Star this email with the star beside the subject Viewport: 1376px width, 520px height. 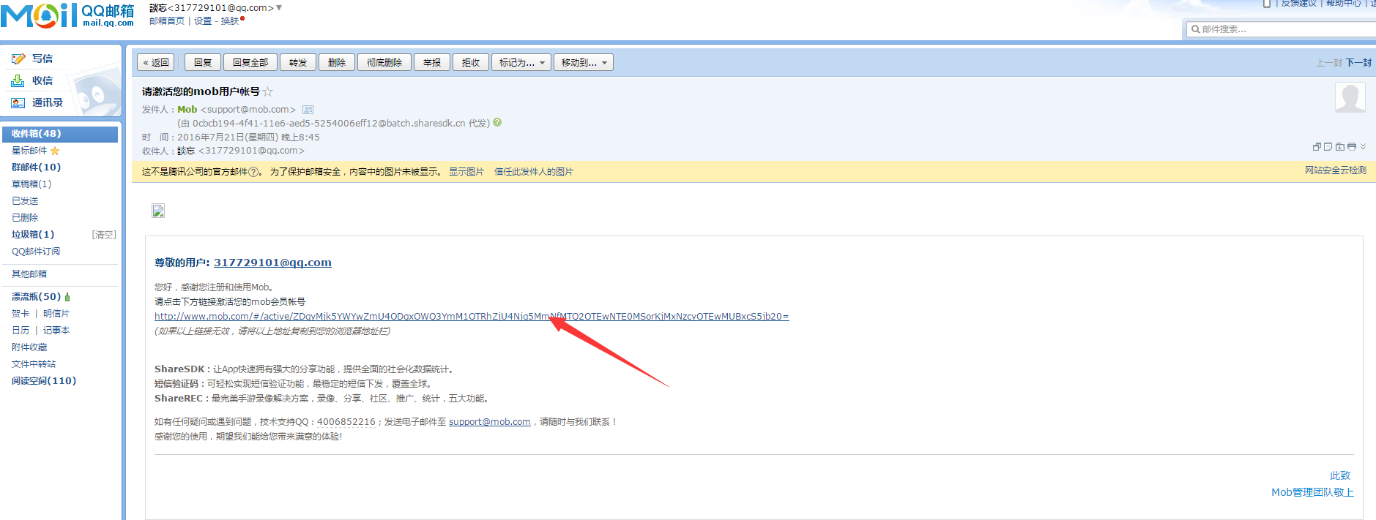coord(268,91)
